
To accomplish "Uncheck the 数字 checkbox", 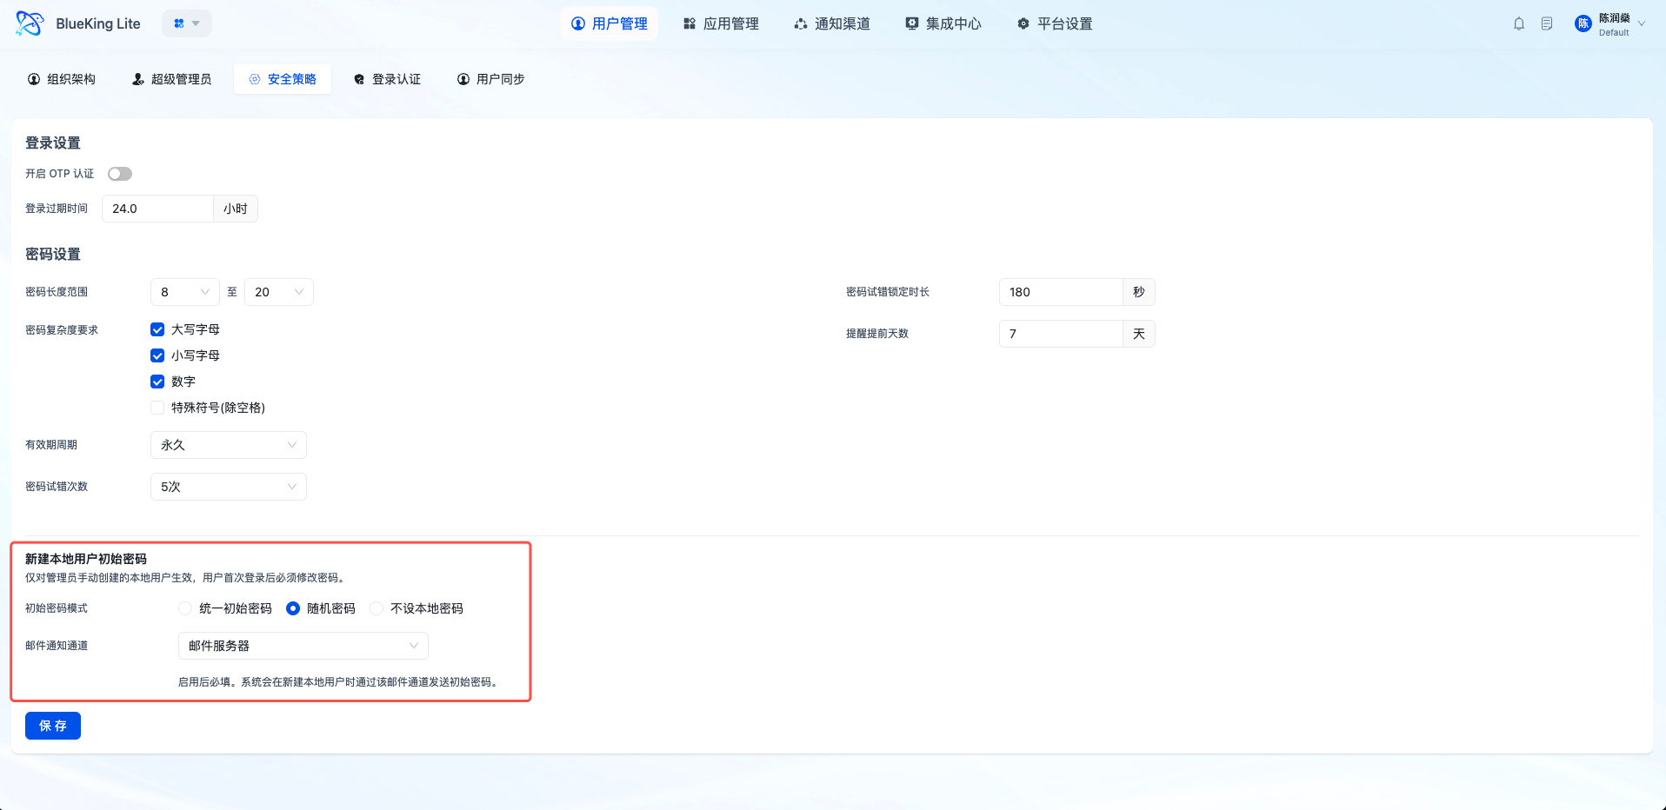I will (x=157, y=382).
